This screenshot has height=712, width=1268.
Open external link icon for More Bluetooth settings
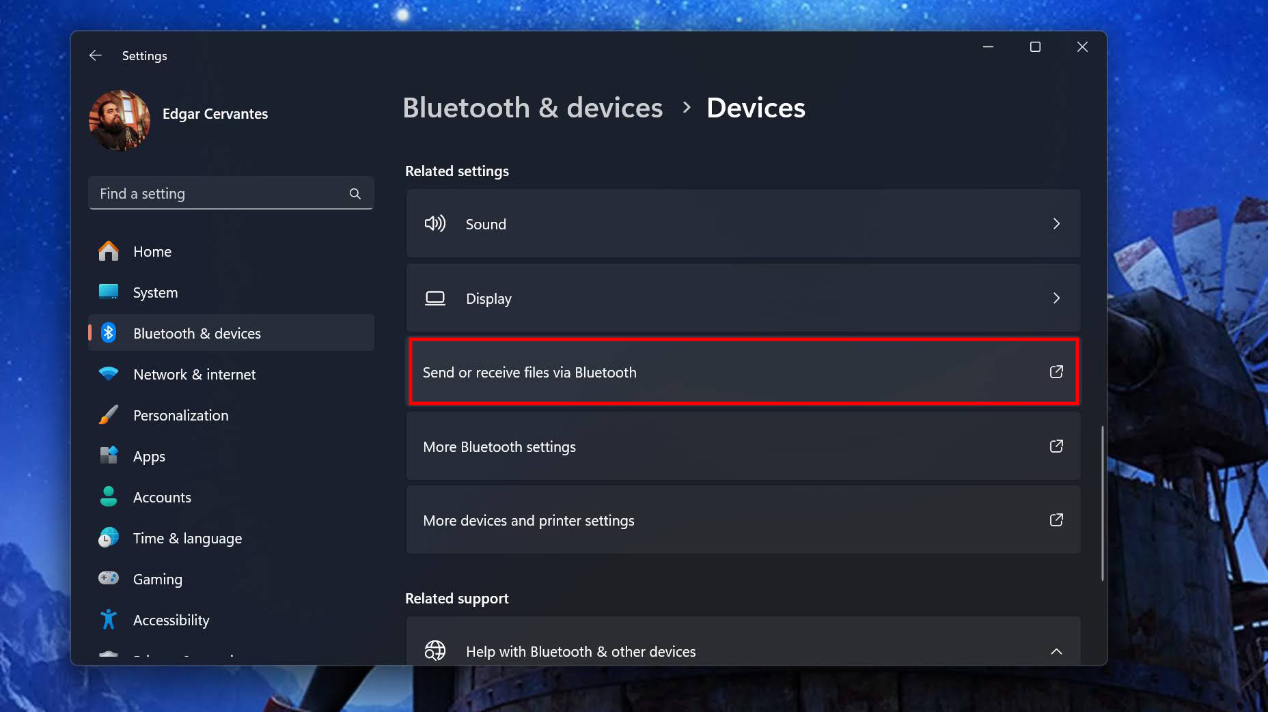1056,446
